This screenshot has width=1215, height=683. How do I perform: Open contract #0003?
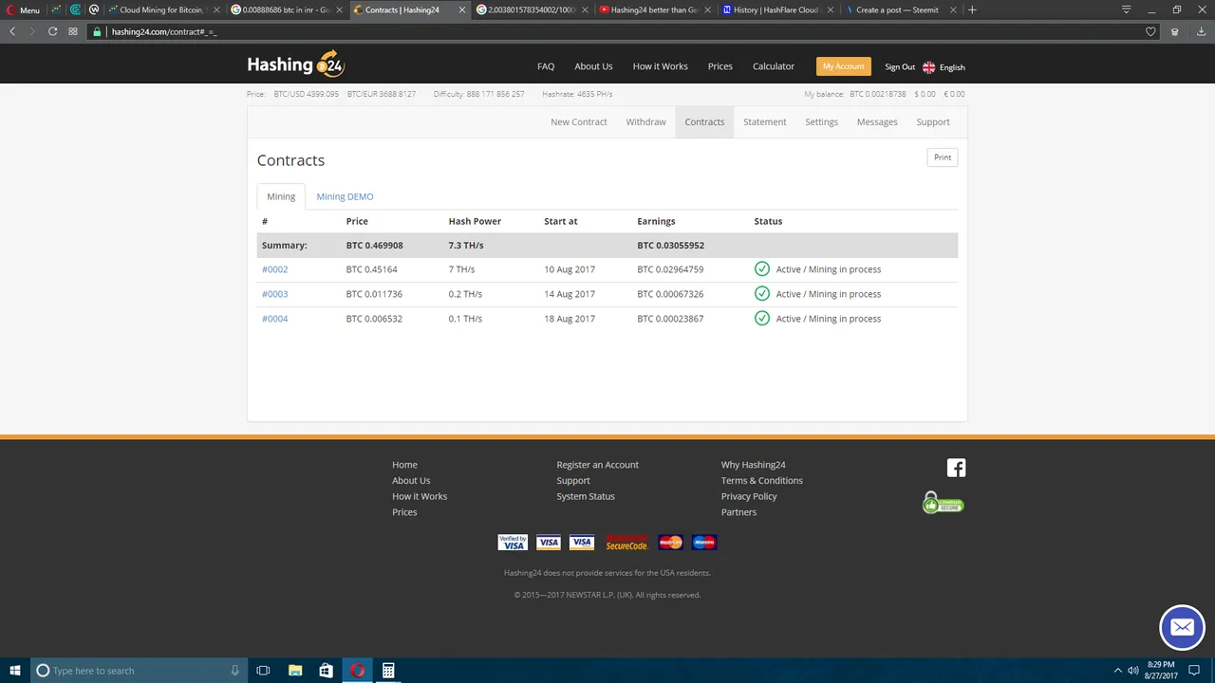[274, 294]
